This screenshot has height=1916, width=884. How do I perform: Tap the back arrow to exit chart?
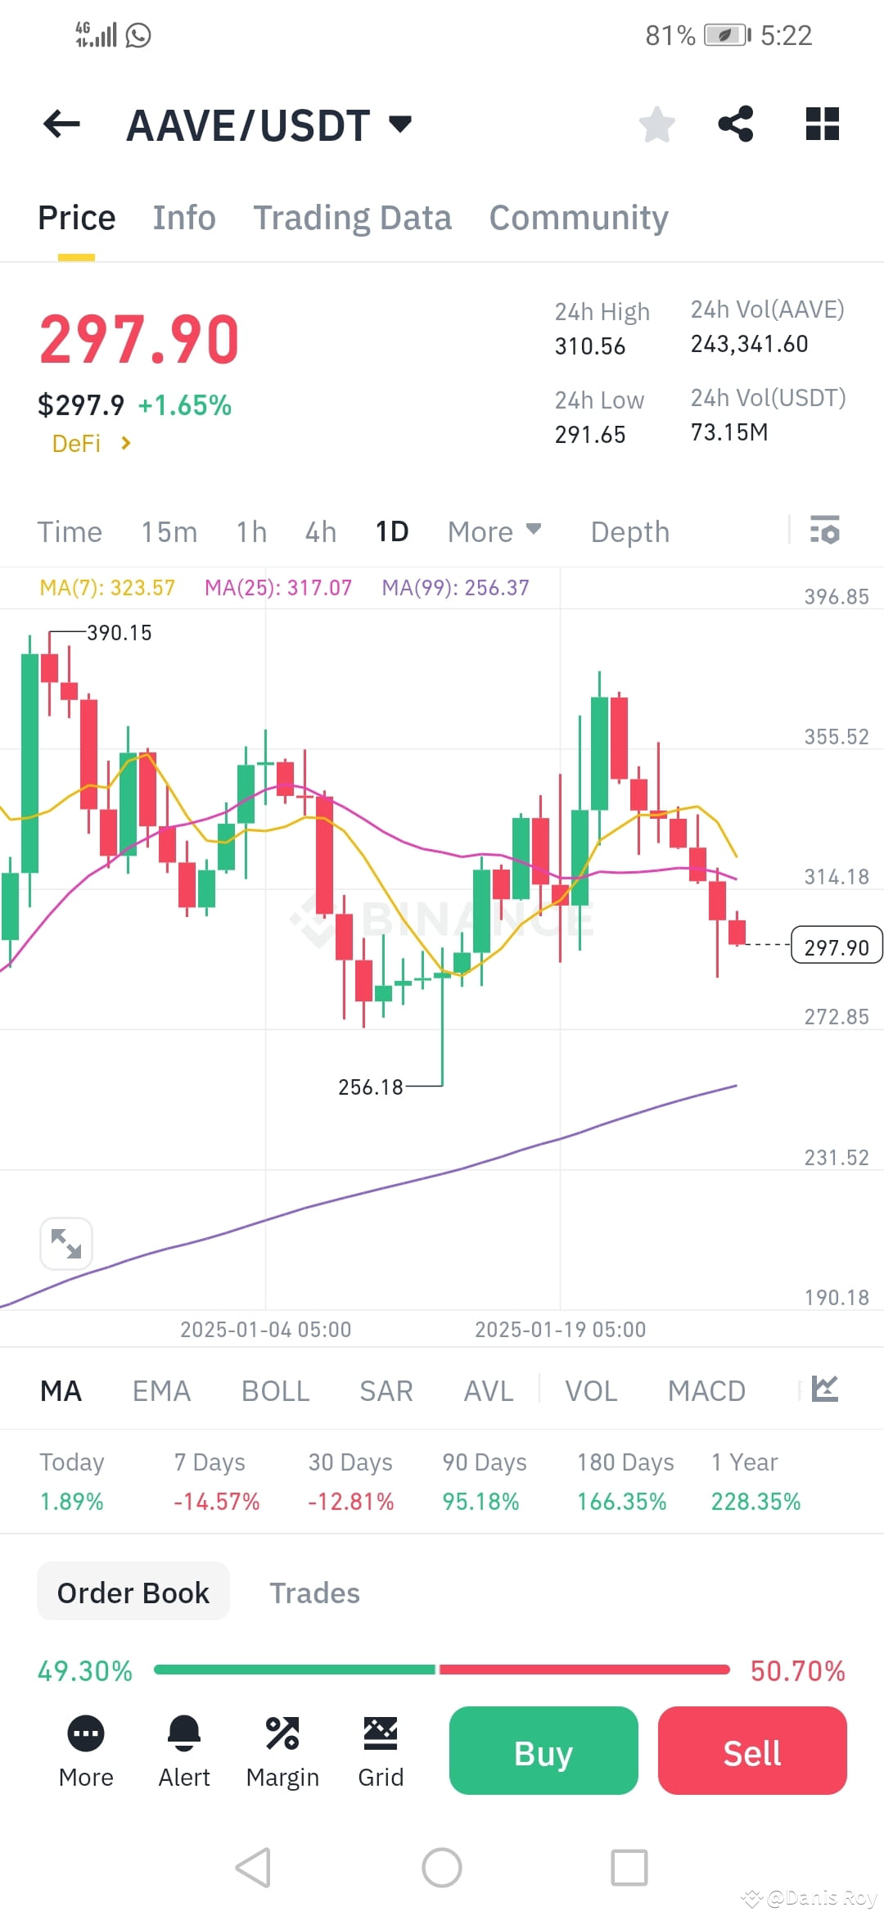tap(60, 124)
